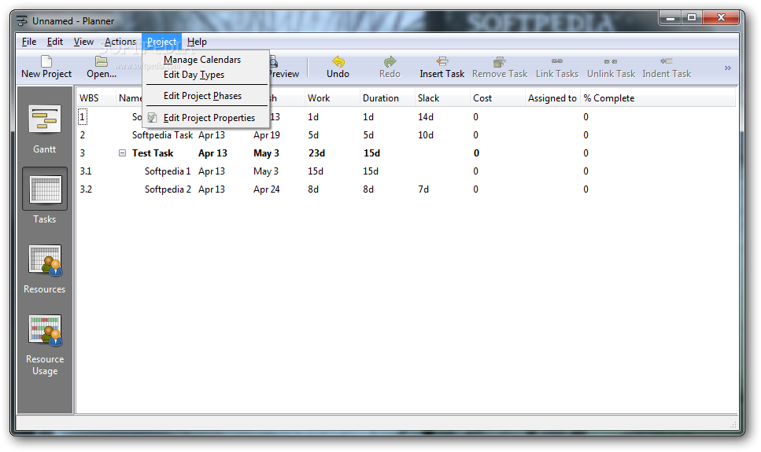Click the New Project toolbar icon
Viewport: 761px width, 452px height.
click(x=46, y=61)
